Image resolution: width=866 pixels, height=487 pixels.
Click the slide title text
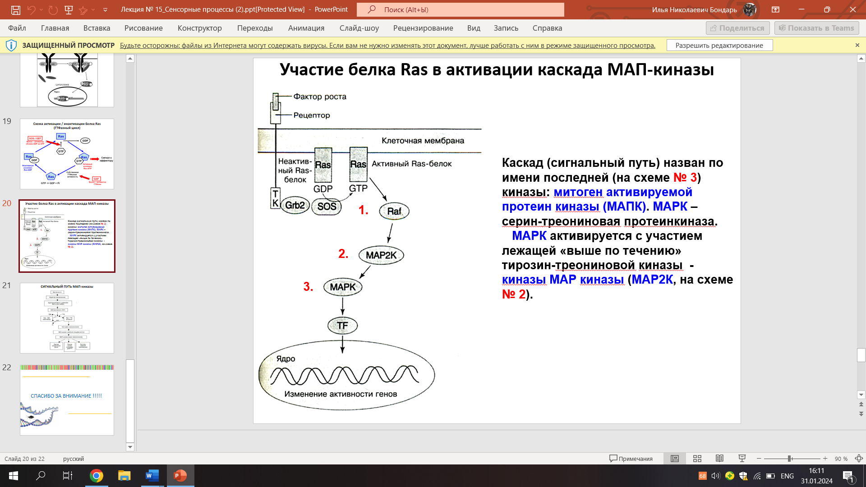(x=497, y=69)
